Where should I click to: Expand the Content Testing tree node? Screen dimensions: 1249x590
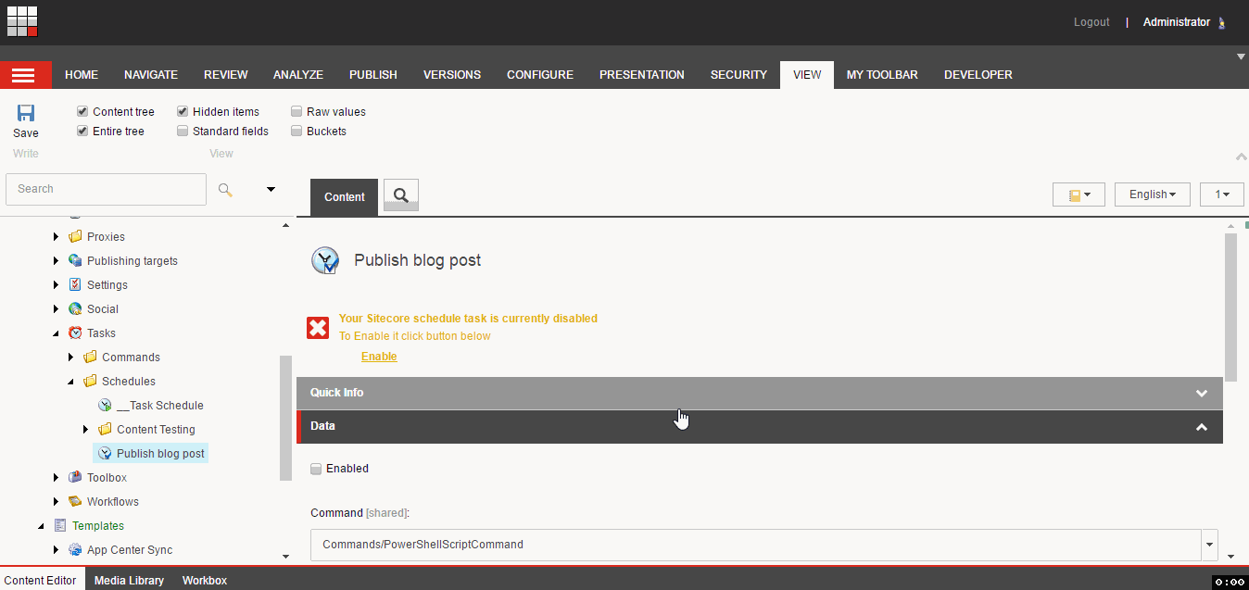coord(86,429)
